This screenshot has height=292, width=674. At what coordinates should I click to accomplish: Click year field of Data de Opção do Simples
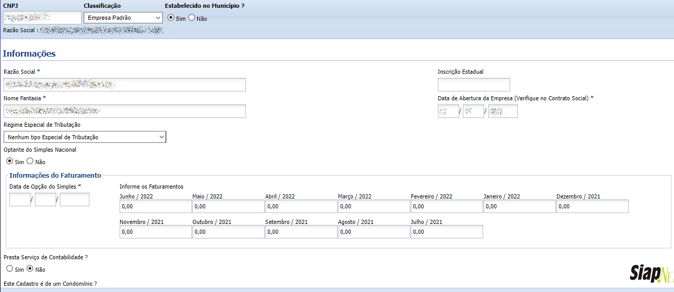pyautogui.click(x=74, y=200)
